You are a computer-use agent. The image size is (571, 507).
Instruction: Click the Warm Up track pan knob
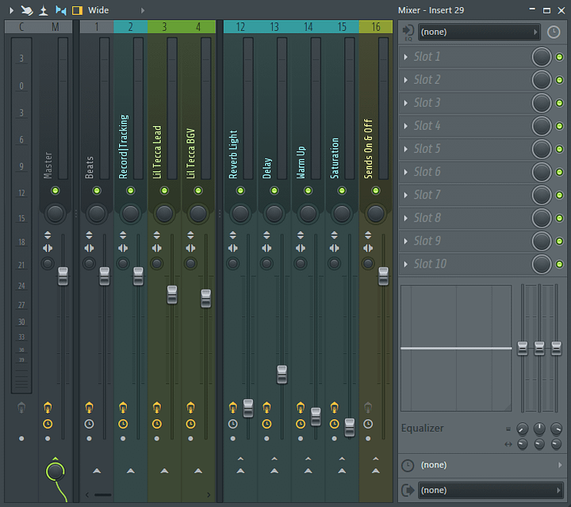(308, 213)
